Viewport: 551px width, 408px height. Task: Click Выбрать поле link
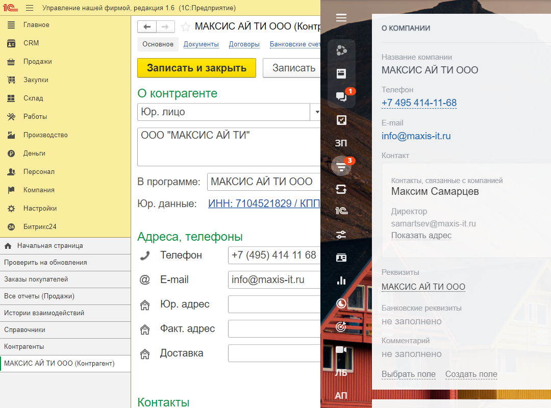[408, 374]
